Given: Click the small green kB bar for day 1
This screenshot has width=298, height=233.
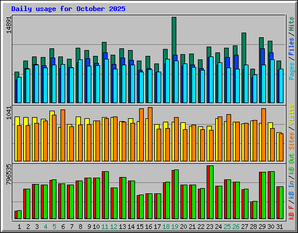Looking at the screenshot, I should 19,214.
